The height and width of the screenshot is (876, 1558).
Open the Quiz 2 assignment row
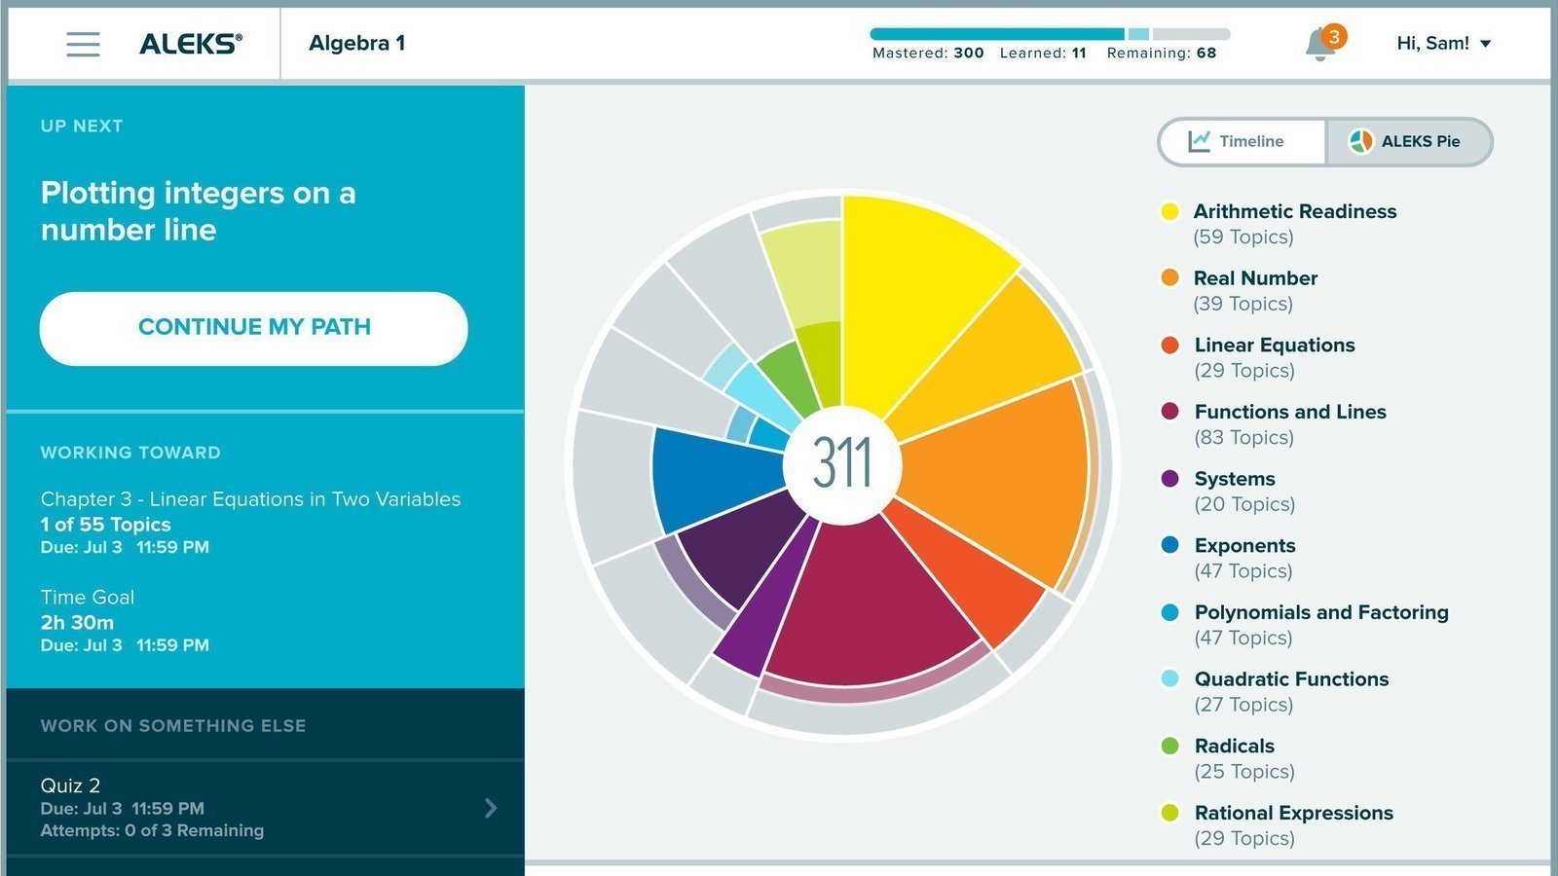click(265, 808)
